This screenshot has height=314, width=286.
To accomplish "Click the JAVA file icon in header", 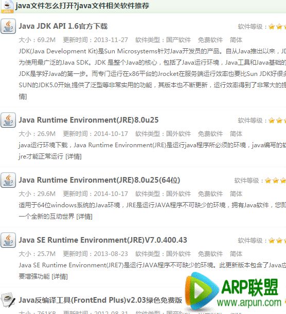I will (7, 6).
